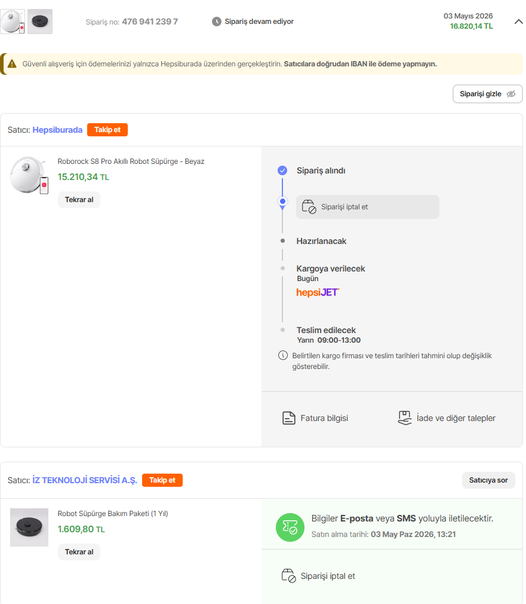Open Roborock S8 Pro Akıllı Robot Süpürge title
This screenshot has height=604, width=526.
(x=131, y=161)
